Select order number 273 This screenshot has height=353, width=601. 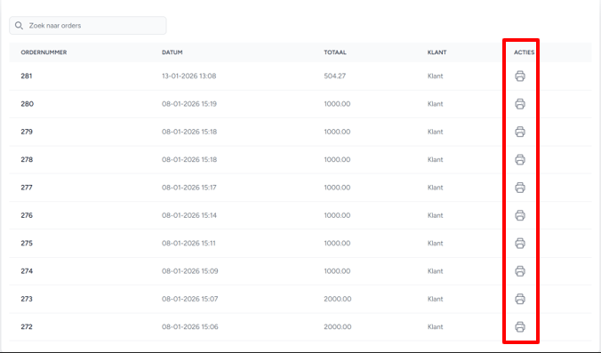(x=27, y=299)
